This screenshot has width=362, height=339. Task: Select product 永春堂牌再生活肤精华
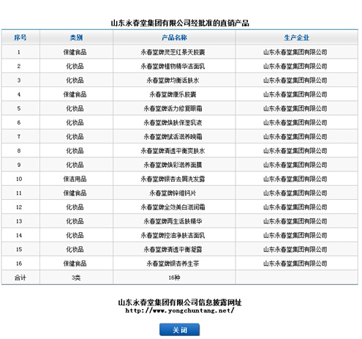(x=173, y=221)
